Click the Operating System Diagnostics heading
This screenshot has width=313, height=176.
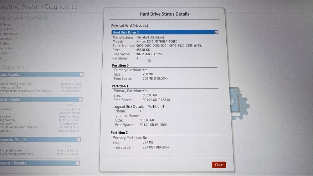click(38, 7)
